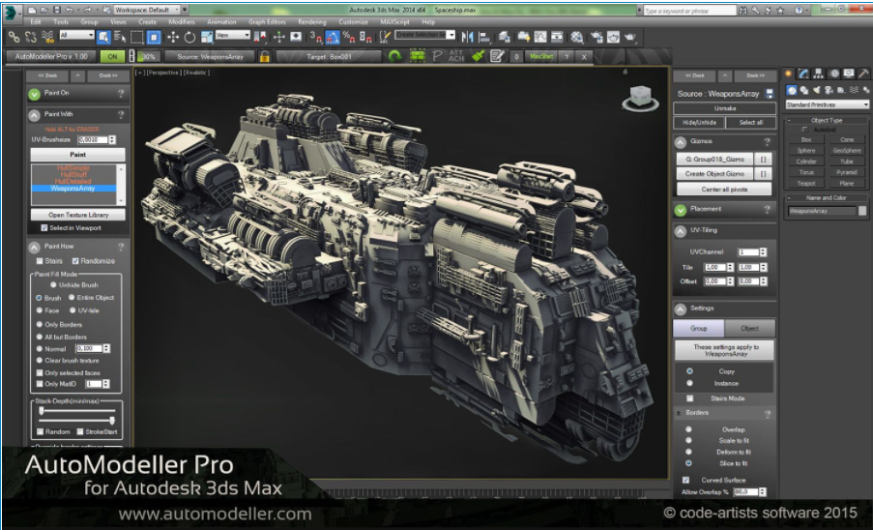Click the ViewCube in the viewport

point(640,98)
